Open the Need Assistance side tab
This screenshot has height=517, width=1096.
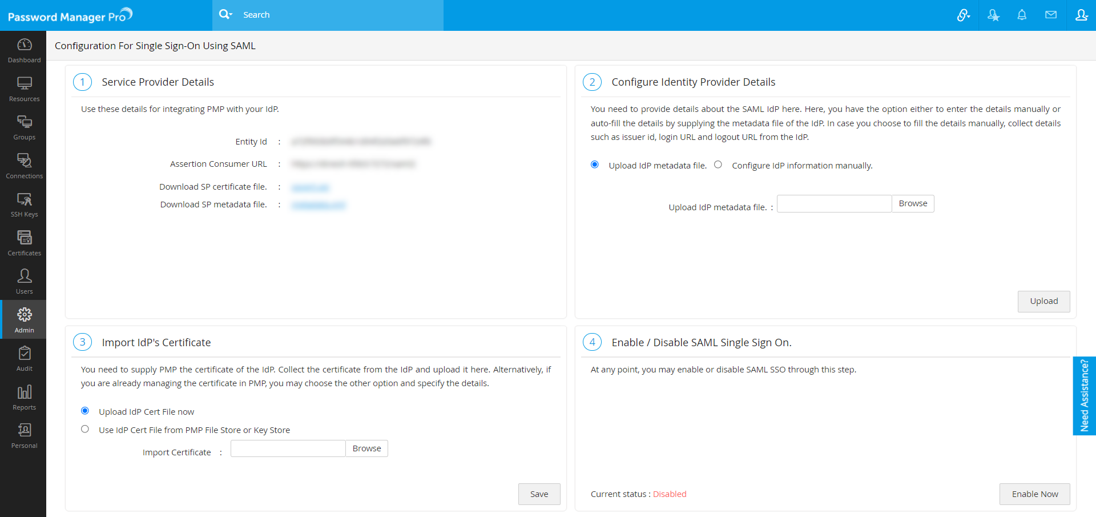pyautogui.click(x=1084, y=396)
